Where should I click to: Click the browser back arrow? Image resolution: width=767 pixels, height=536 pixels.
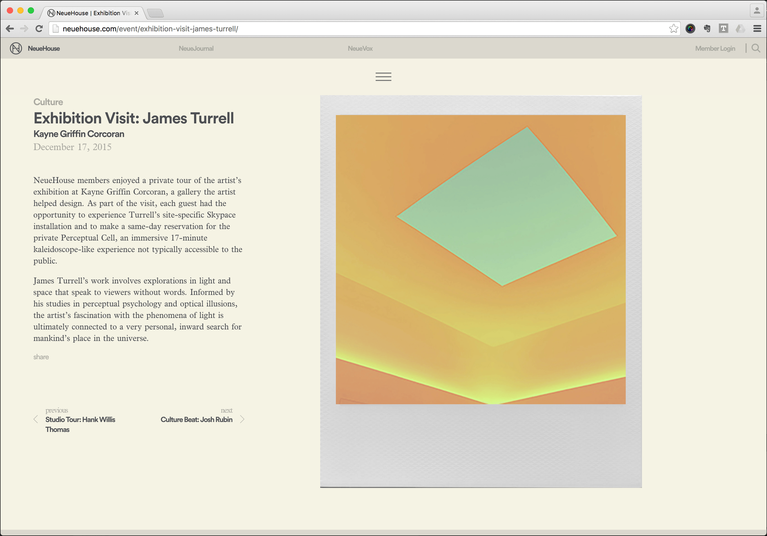(x=10, y=29)
